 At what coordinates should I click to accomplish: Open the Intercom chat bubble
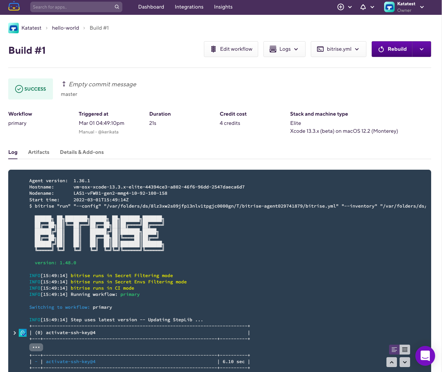point(425,356)
